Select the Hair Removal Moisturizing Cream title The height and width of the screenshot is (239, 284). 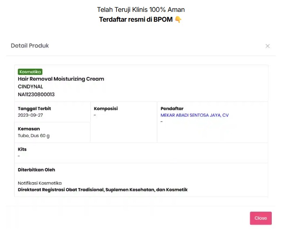(x=61, y=79)
